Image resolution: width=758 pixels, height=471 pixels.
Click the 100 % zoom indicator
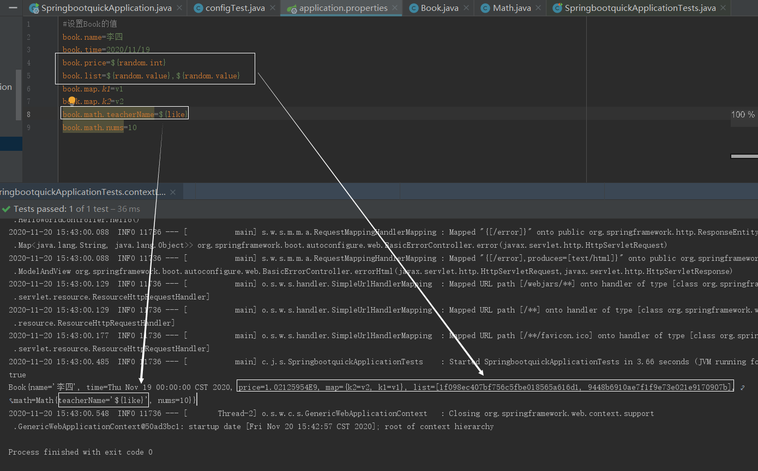pyautogui.click(x=743, y=114)
